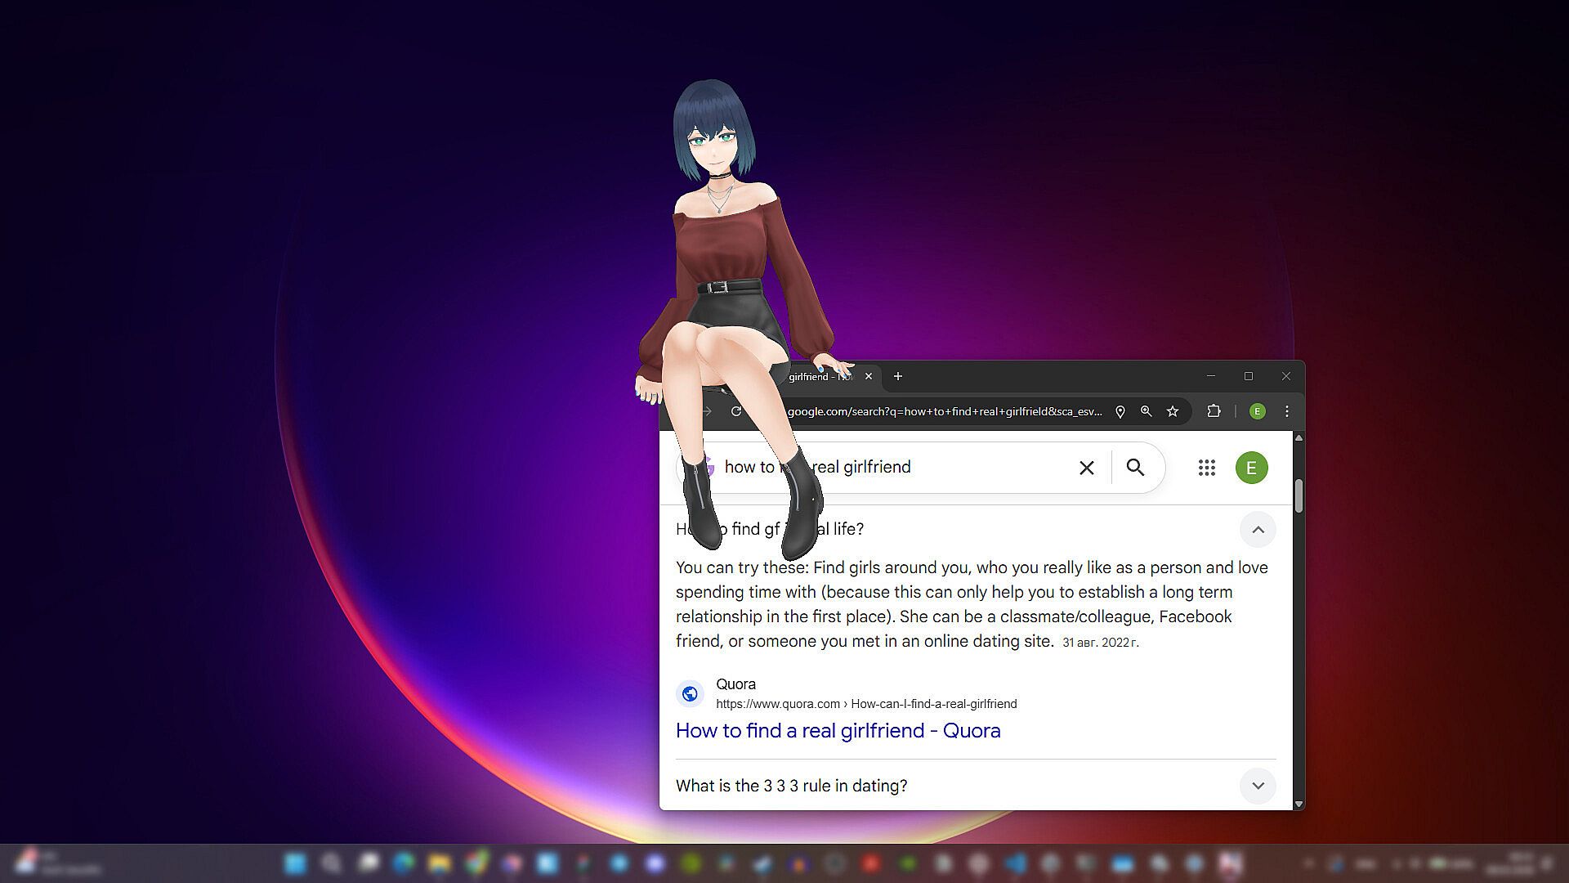Open a new tab with plus button
This screenshot has width=1569, height=883.
[898, 376]
